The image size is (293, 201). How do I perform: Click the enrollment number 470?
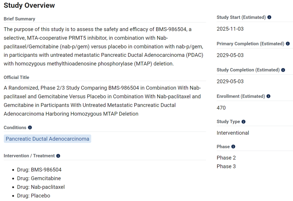pyautogui.click(x=221, y=108)
